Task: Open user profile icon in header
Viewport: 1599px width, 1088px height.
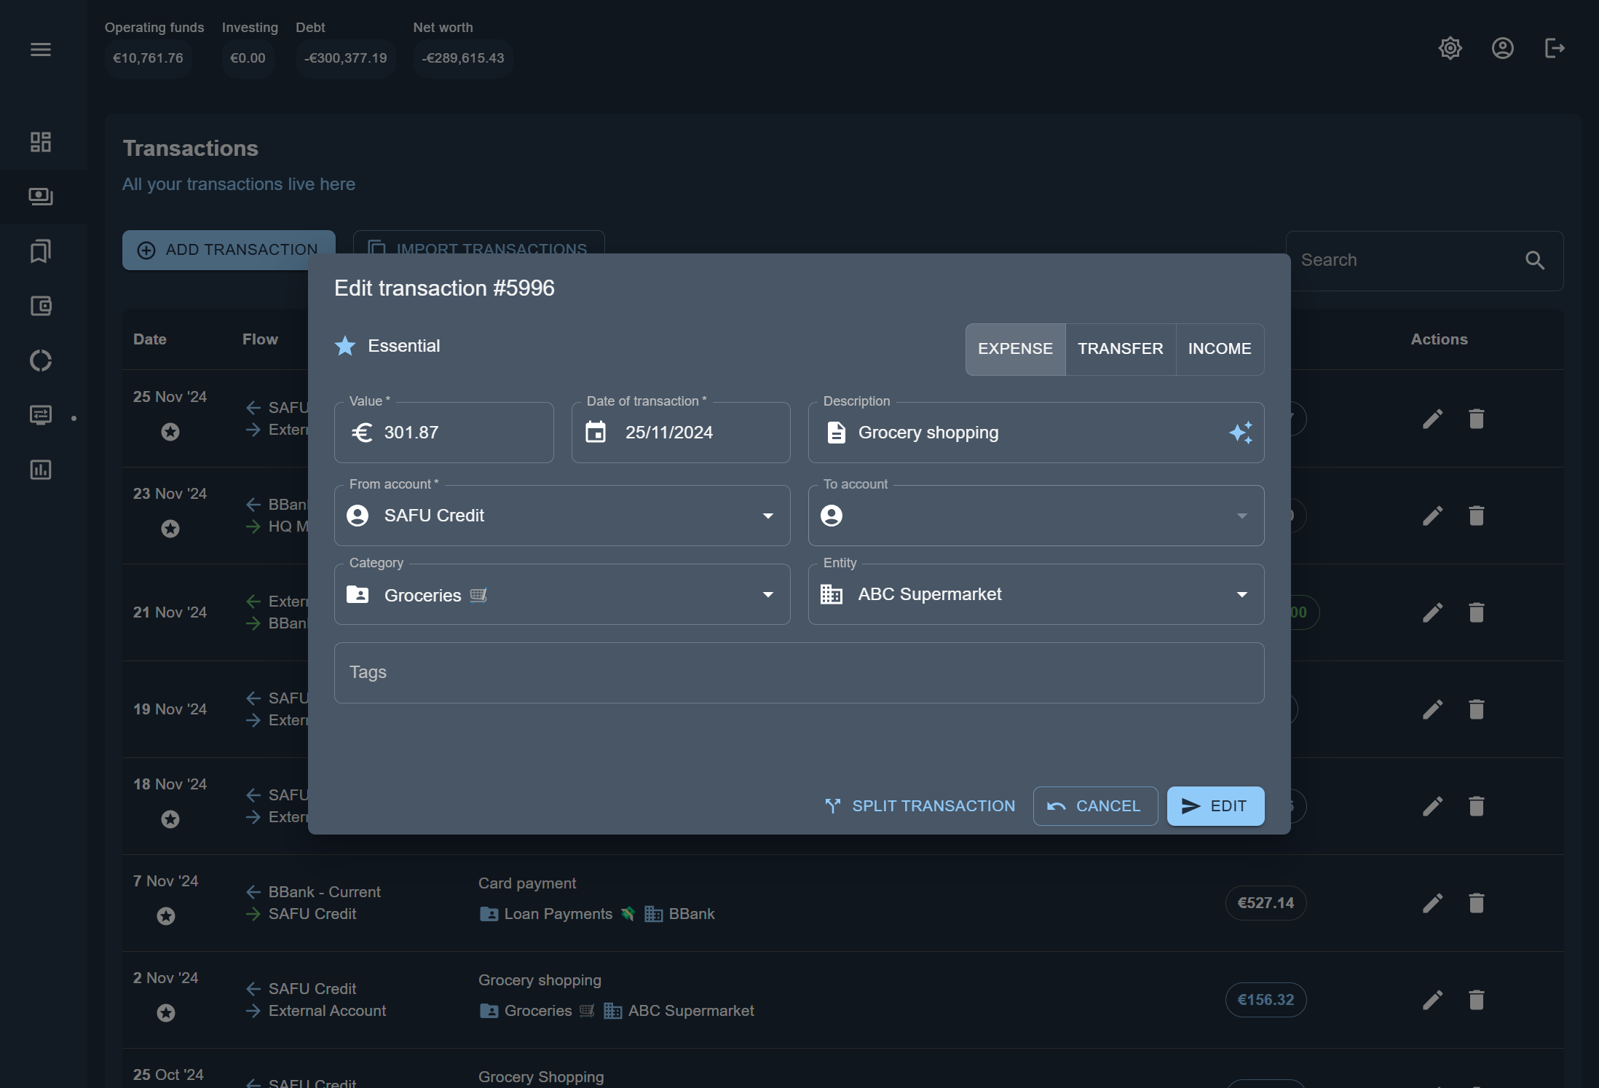Action: click(x=1502, y=49)
